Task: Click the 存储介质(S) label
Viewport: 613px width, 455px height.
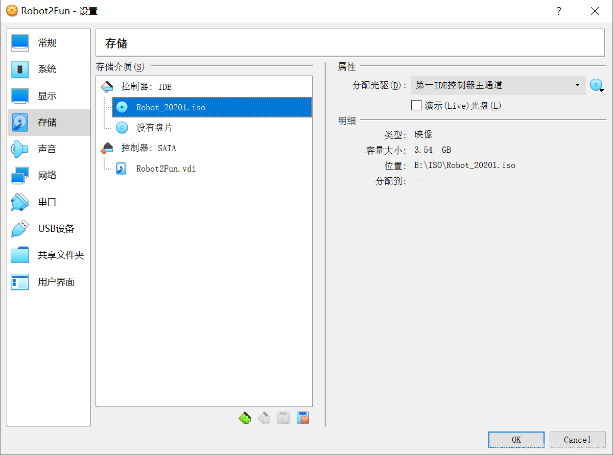Action: pyautogui.click(x=120, y=67)
